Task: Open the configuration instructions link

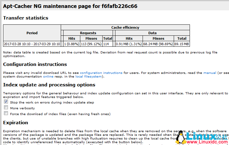Action: (101, 73)
